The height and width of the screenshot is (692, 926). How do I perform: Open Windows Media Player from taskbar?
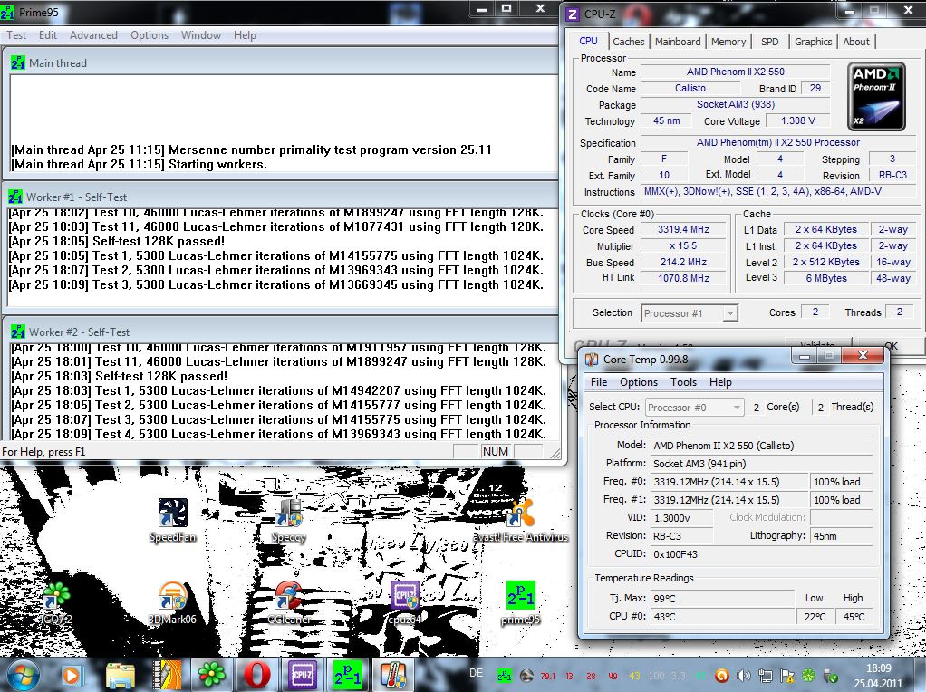71,675
